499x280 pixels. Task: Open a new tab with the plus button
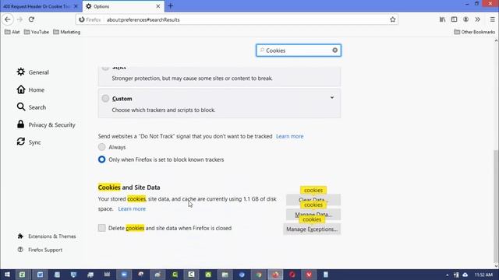click(171, 6)
